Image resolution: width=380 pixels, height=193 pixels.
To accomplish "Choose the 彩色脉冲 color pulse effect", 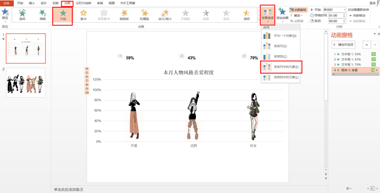I will point(104,15).
